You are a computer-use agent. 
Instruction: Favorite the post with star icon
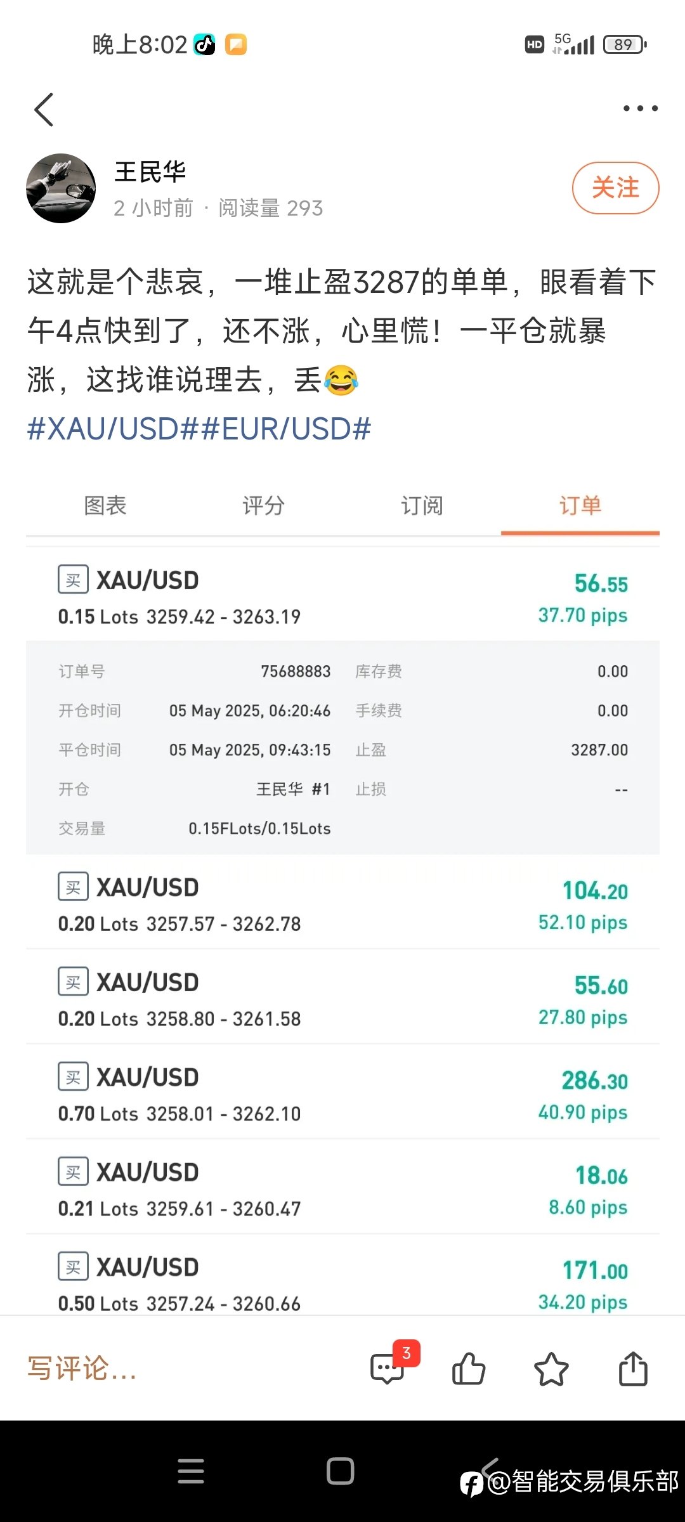click(x=551, y=1369)
